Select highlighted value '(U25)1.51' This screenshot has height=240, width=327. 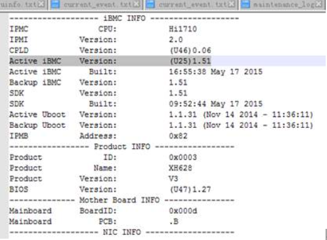click(190, 61)
